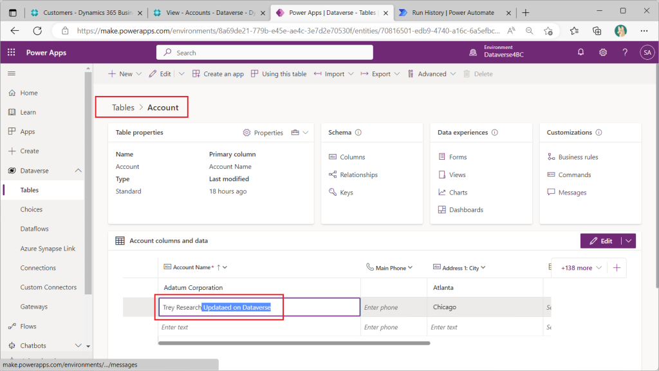Click the table tools briefcase icon
The height and width of the screenshot is (371, 659).
coord(295,133)
